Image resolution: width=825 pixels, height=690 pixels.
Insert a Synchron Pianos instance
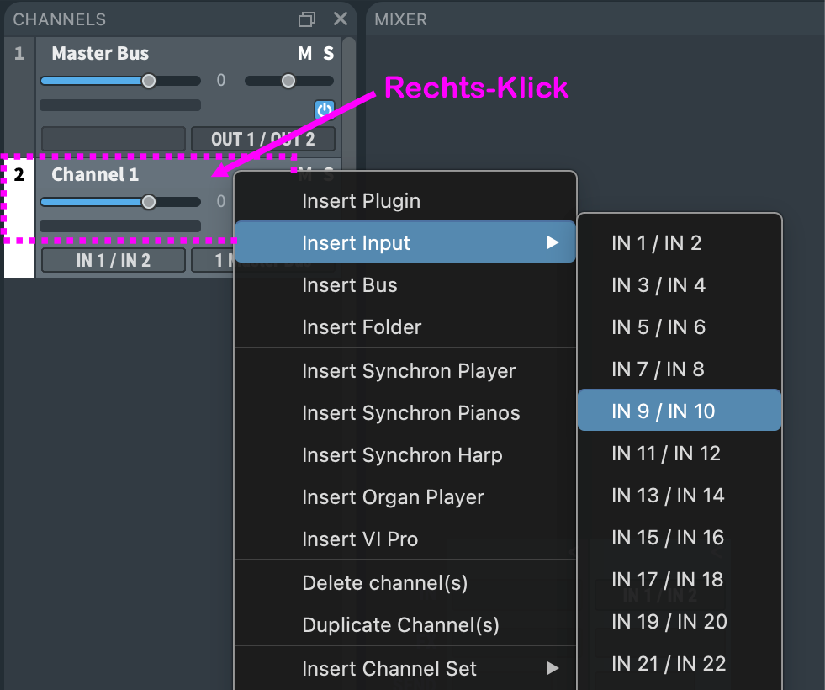(x=410, y=413)
